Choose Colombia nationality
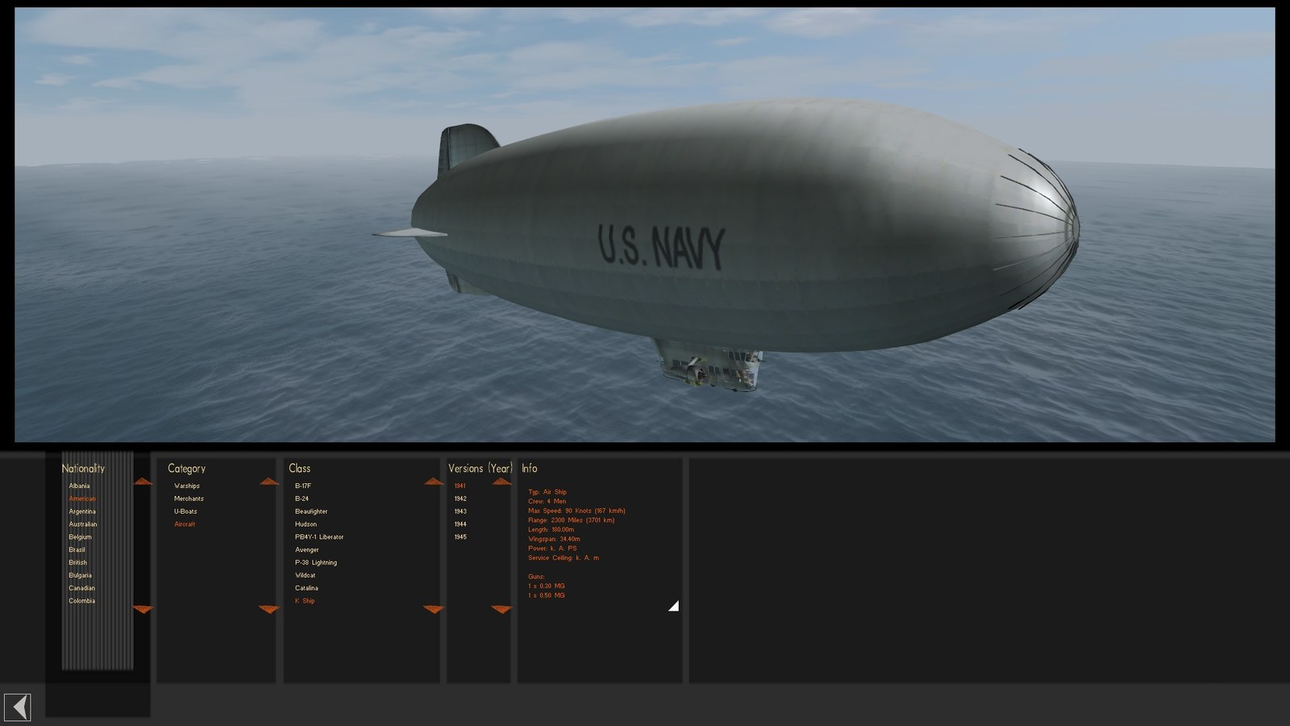Viewport: 1290px width, 726px height. coord(81,601)
